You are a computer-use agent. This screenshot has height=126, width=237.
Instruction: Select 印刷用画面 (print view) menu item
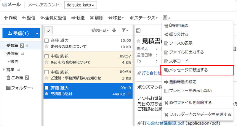coord(198,25)
